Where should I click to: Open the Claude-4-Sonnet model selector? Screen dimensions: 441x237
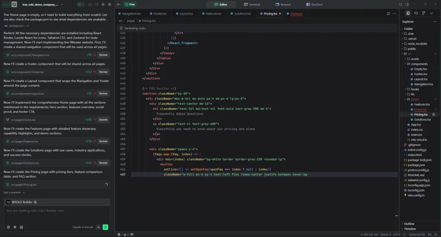tap(82, 227)
